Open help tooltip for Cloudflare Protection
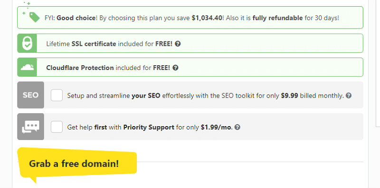 pos(176,68)
